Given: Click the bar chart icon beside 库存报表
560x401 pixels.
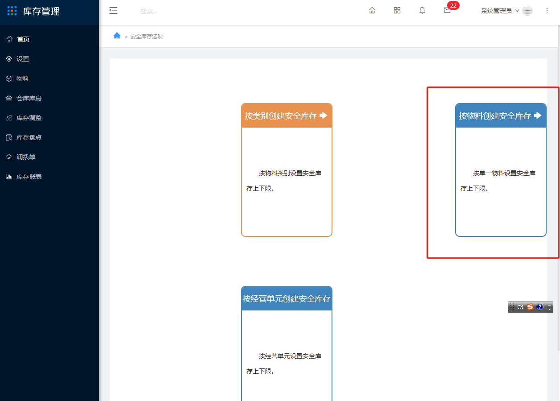Looking at the screenshot, I should (9, 177).
